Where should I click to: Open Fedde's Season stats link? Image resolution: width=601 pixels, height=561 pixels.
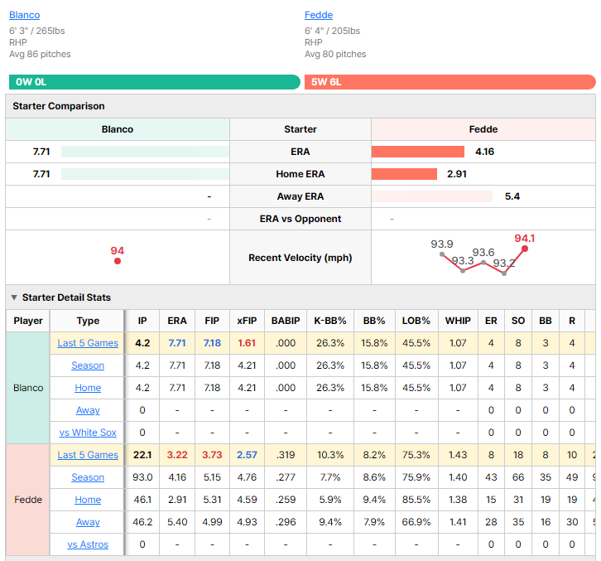(x=88, y=477)
